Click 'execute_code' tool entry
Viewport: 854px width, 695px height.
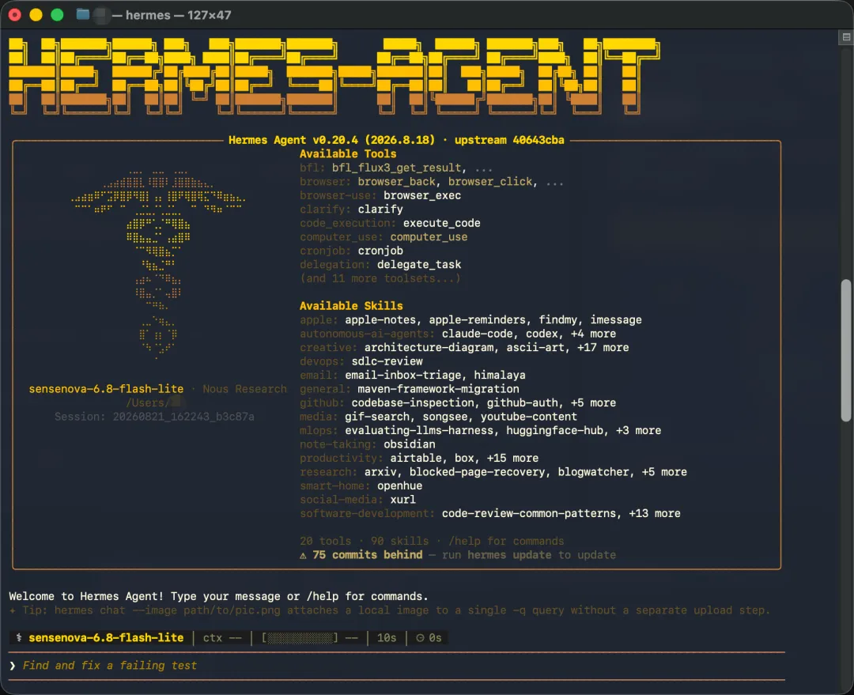tap(442, 223)
